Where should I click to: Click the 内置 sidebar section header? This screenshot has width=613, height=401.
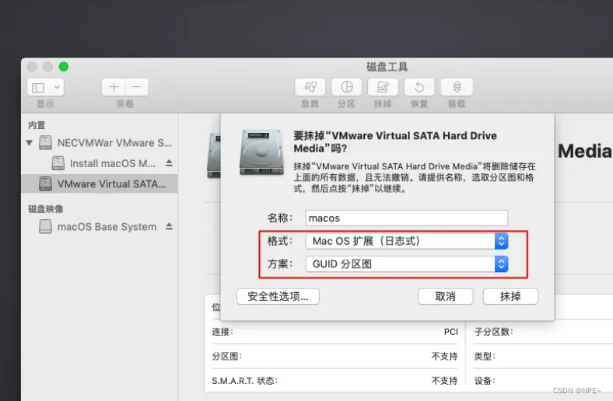37,125
